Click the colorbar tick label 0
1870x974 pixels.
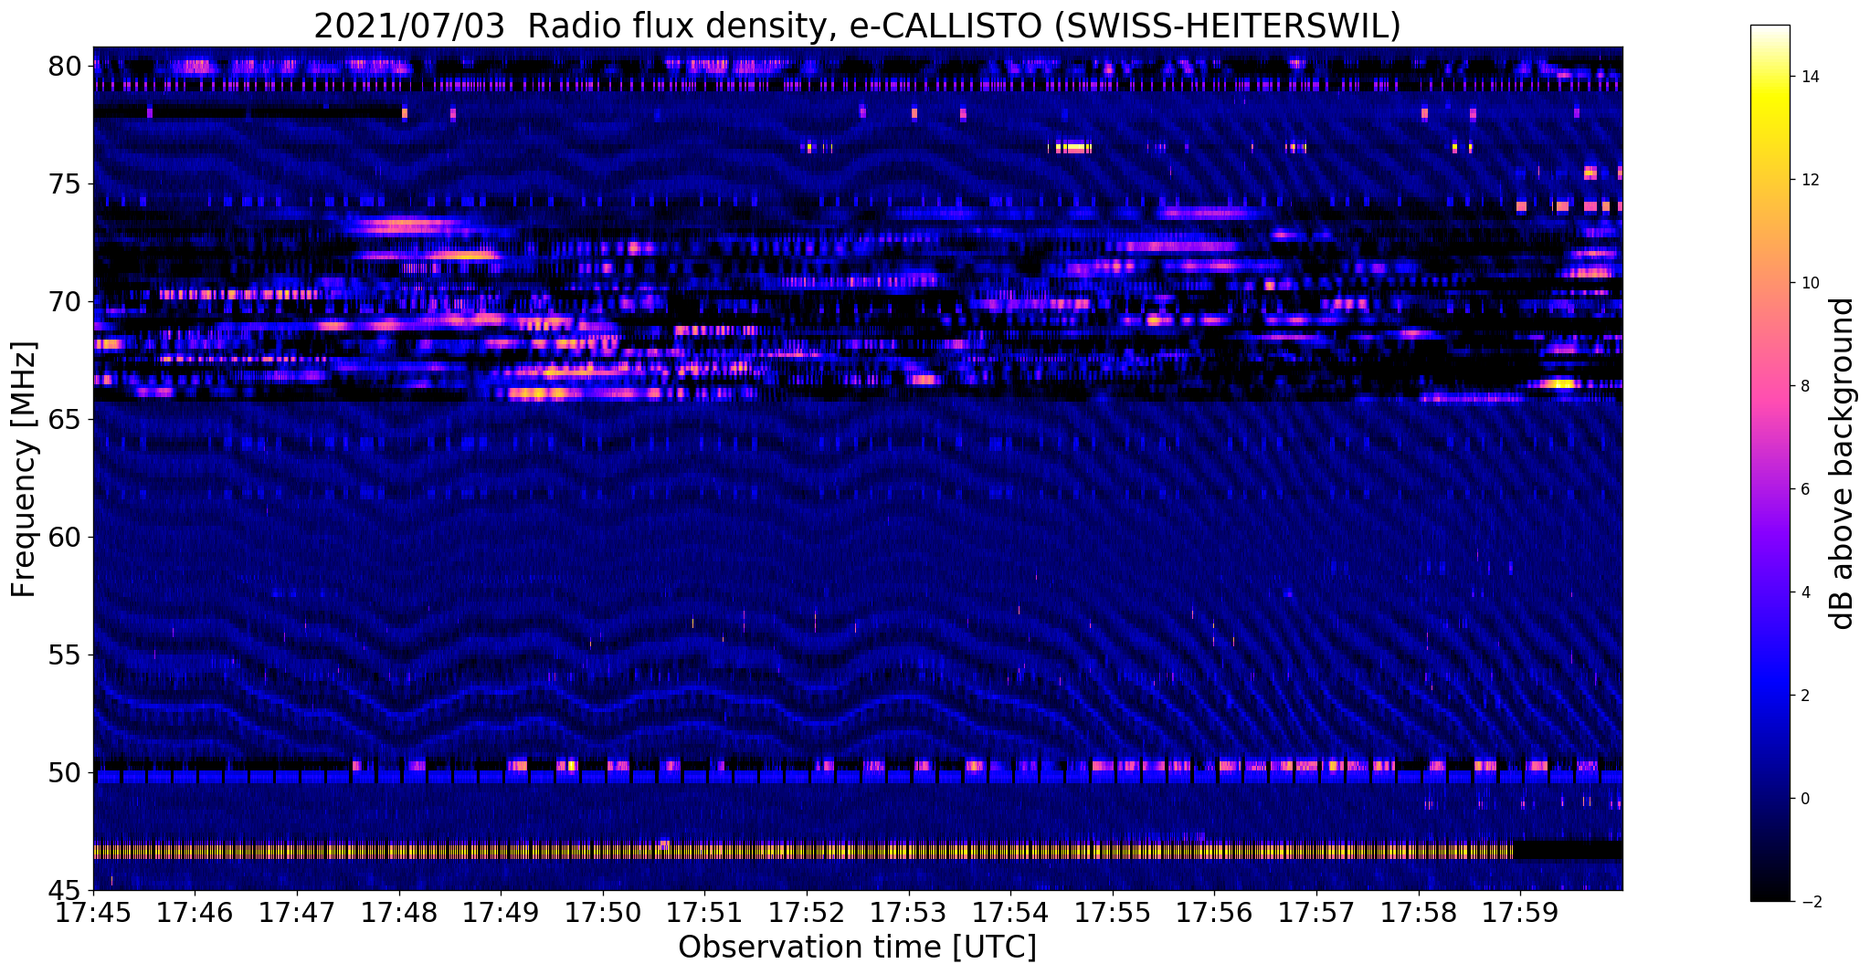point(1804,799)
